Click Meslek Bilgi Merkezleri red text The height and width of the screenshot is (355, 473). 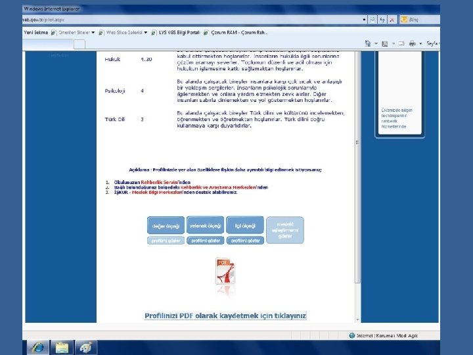click(x=157, y=192)
